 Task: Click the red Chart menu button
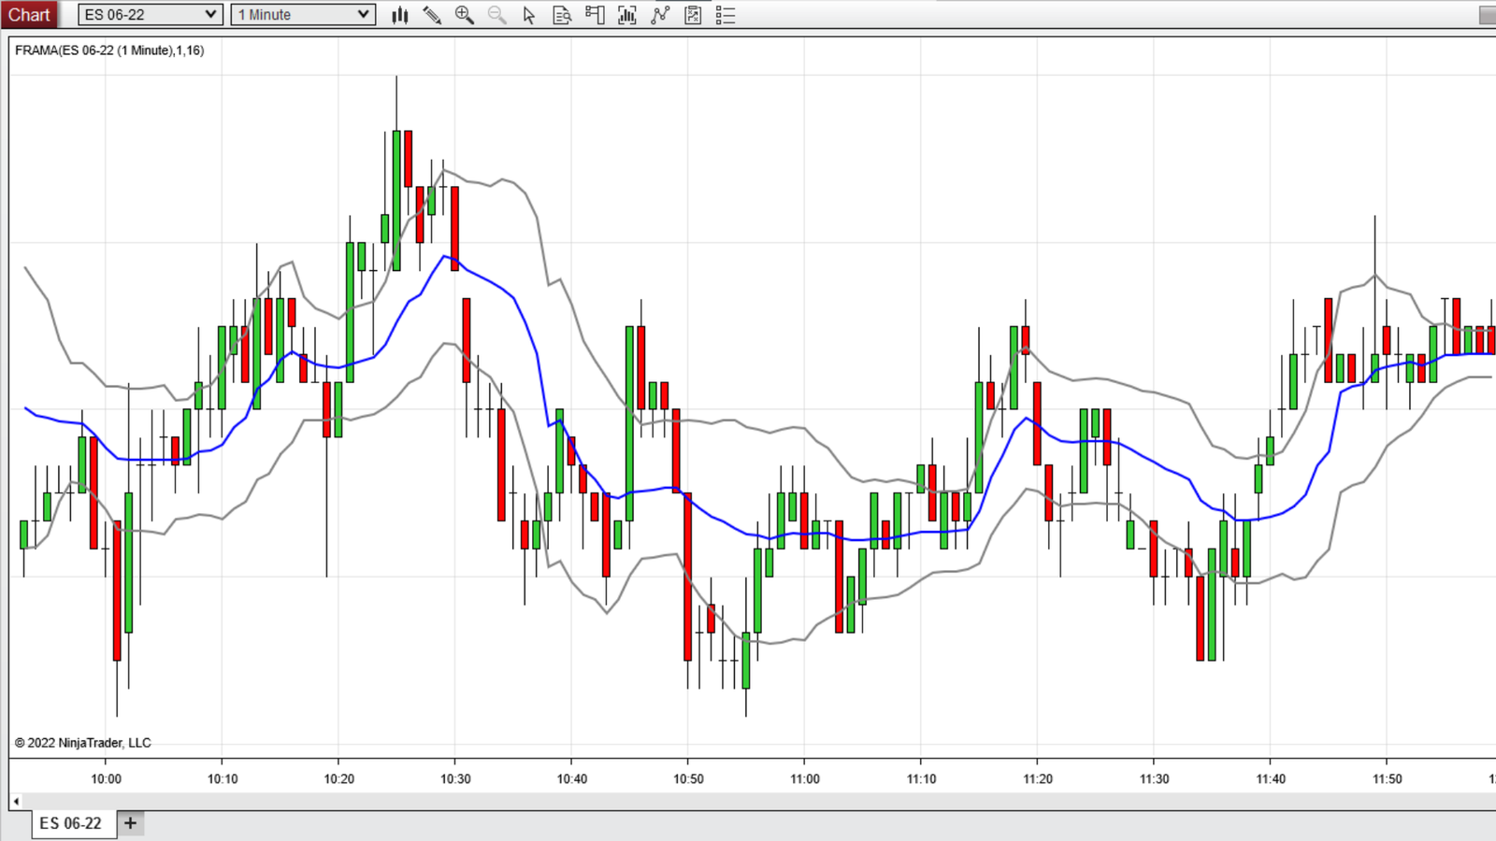pos(29,15)
